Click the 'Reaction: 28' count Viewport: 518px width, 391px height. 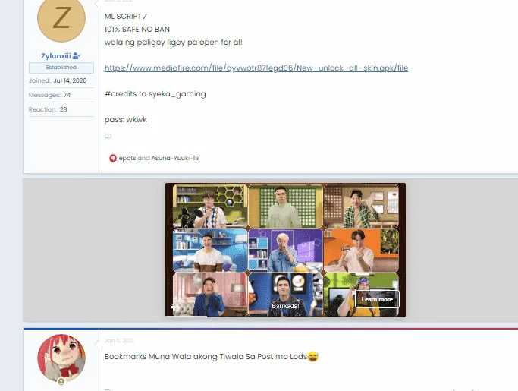pyautogui.click(x=48, y=109)
